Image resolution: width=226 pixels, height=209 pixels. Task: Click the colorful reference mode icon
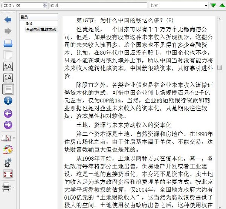coord(8,150)
